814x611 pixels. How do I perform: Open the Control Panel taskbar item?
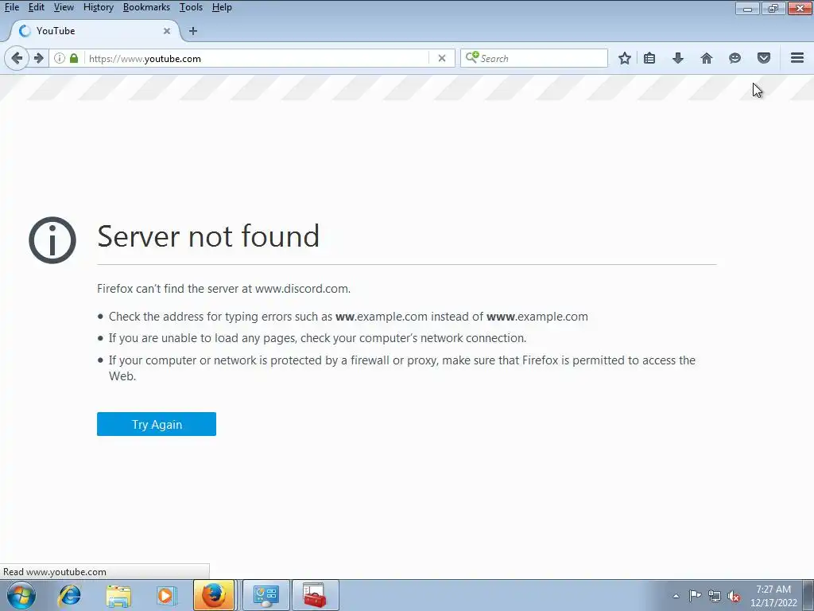pos(266,595)
